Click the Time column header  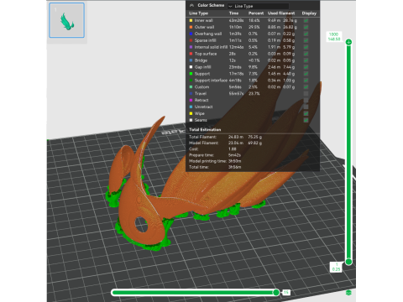(233, 13)
